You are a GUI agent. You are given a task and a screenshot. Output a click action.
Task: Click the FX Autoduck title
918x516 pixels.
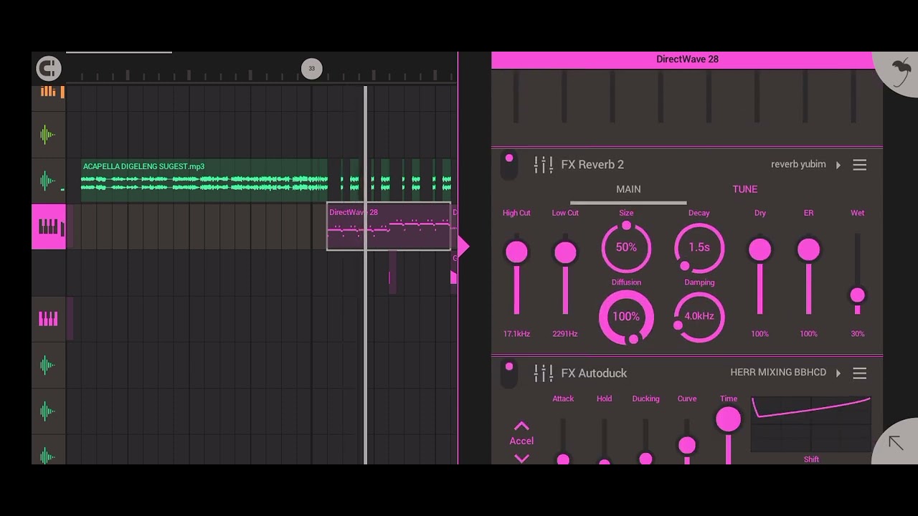coord(594,373)
